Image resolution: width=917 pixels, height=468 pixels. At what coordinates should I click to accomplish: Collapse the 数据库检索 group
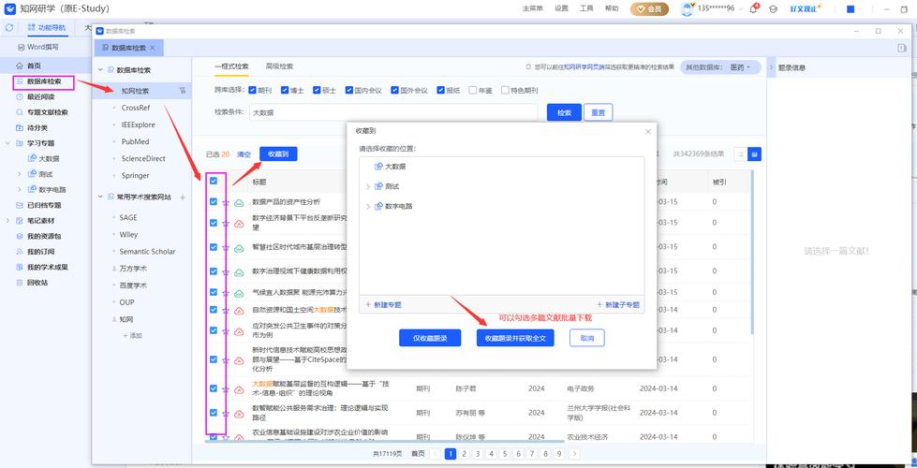pos(100,70)
